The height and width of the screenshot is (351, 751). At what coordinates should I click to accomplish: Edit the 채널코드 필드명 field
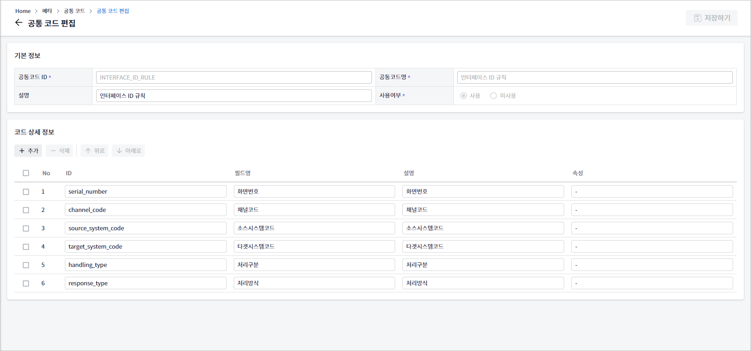(314, 210)
